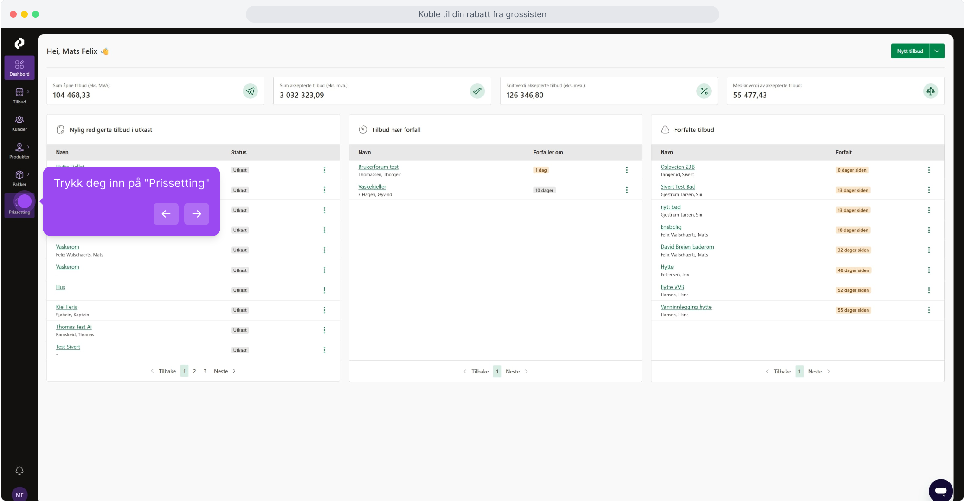Open Pakker in the sidebar
Screen dimensions: 965x501
coord(19,178)
